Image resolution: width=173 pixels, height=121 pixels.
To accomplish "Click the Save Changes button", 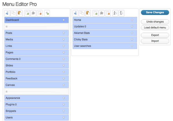I will (x=155, y=13).
